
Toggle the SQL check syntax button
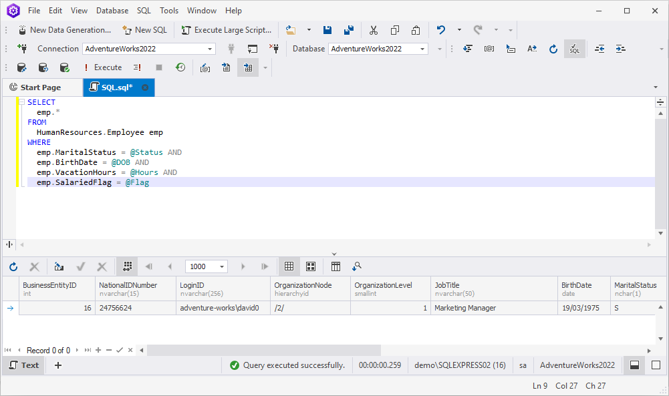pos(574,49)
